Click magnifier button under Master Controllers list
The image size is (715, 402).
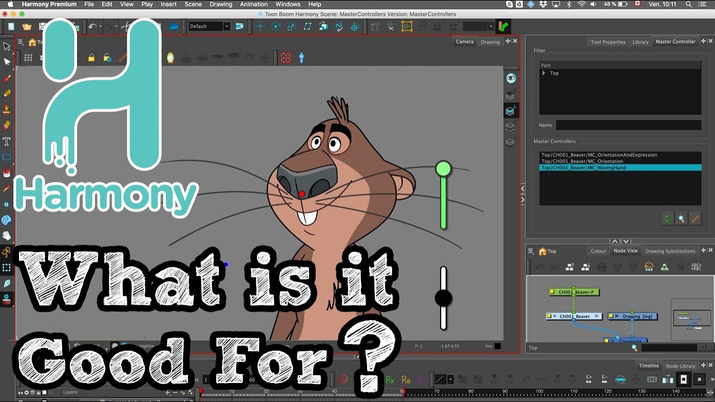coord(681,219)
